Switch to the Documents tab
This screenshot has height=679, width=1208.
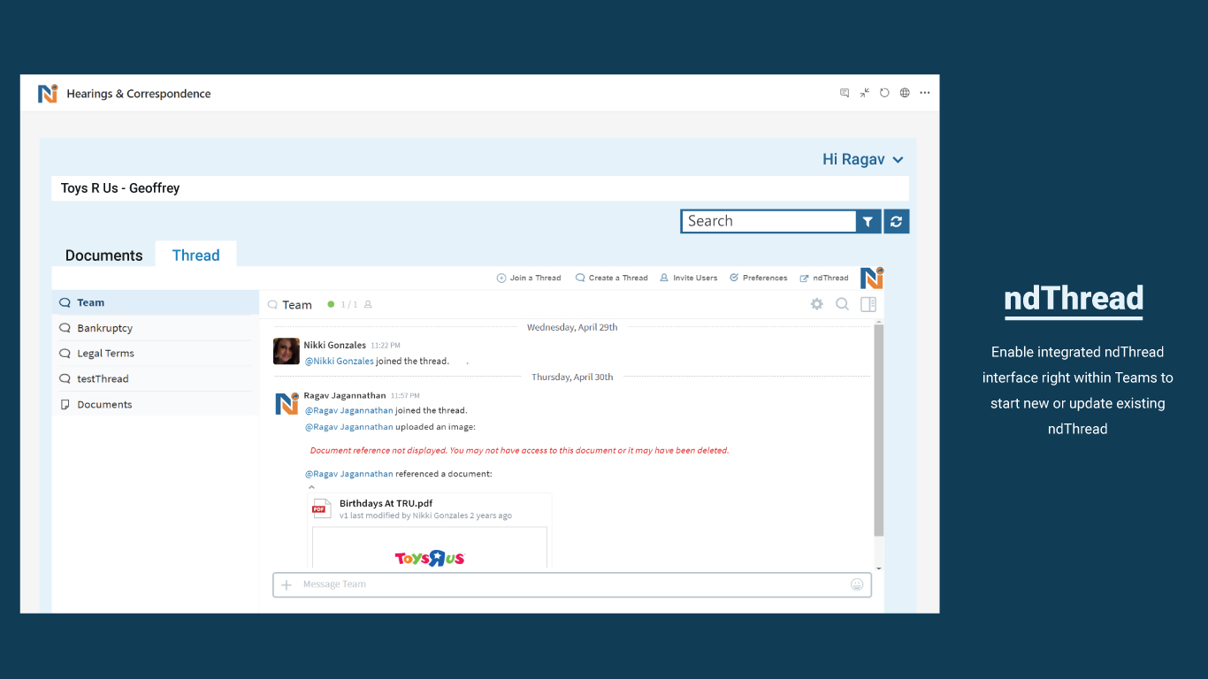point(103,256)
